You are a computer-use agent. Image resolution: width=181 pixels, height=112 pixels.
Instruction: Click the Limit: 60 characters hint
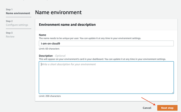pyautogui.click(x=50, y=48)
